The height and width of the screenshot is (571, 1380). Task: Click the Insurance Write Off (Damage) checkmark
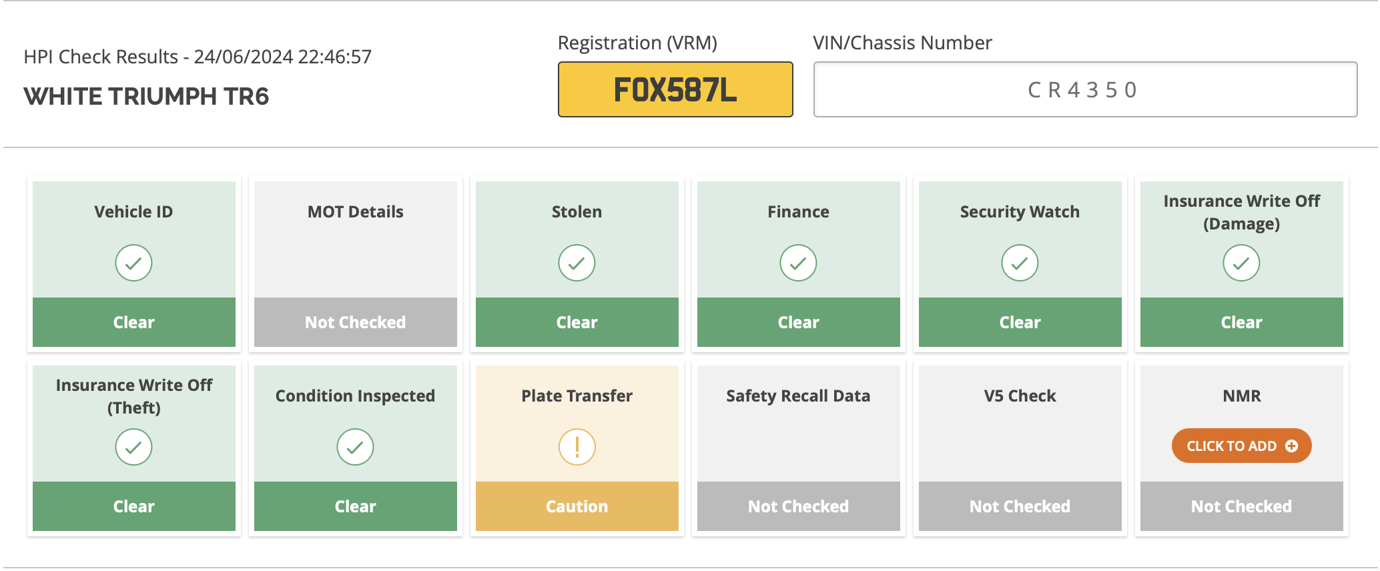(x=1241, y=263)
